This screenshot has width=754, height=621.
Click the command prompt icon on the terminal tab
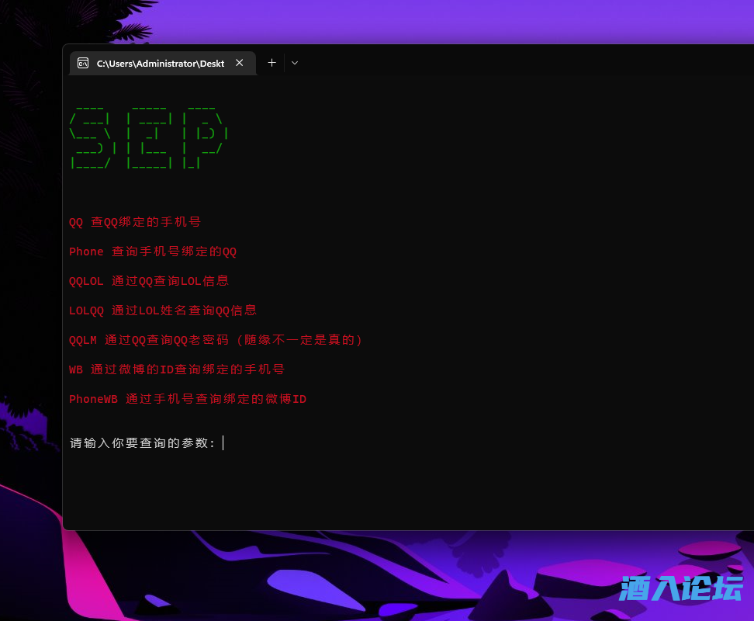click(83, 63)
